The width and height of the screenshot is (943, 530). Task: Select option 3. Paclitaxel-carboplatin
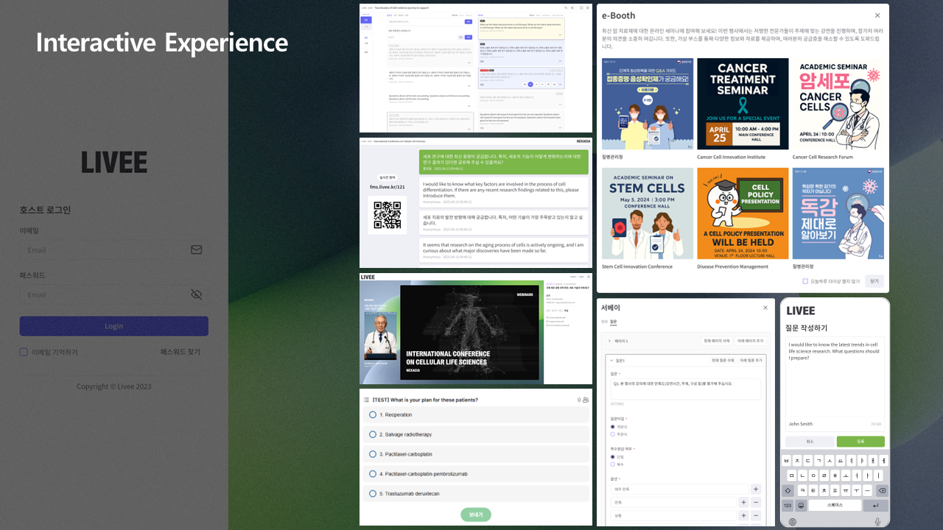[476, 454]
